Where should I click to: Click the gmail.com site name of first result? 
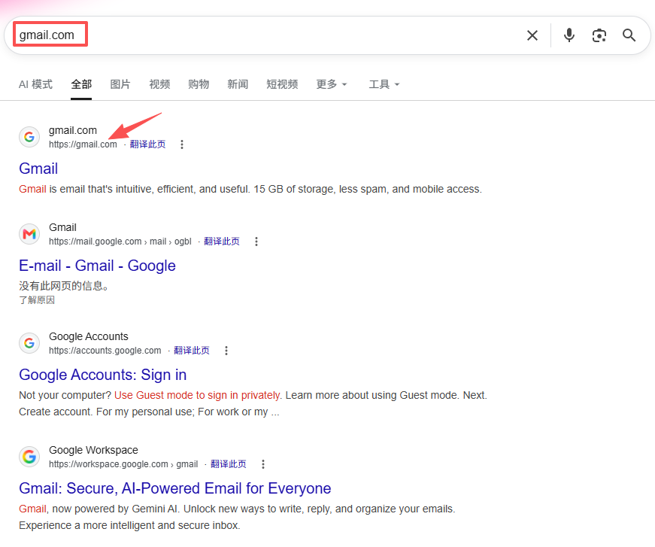point(73,130)
